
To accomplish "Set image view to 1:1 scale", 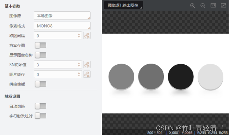I will 213,5.
